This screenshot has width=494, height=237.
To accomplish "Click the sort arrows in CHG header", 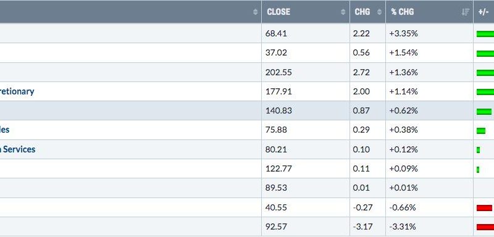I will point(379,12).
